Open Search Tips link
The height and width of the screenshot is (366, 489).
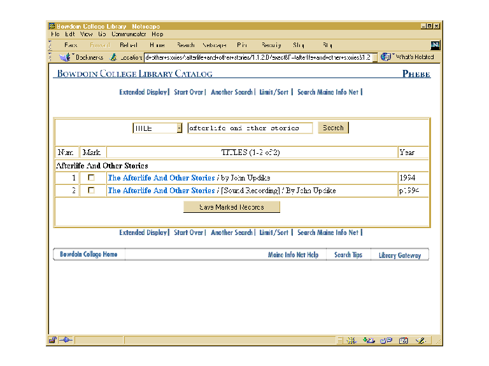348,255
